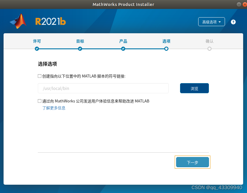Click the 下一步 next button
This screenshot has width=247, height=193.
(x=192, y=162)
